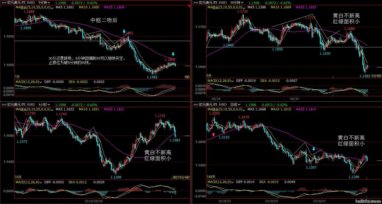Click the MA10 1.1600 value in the 5分钟 chart
382x204 pixels.
tap(89, 8)
